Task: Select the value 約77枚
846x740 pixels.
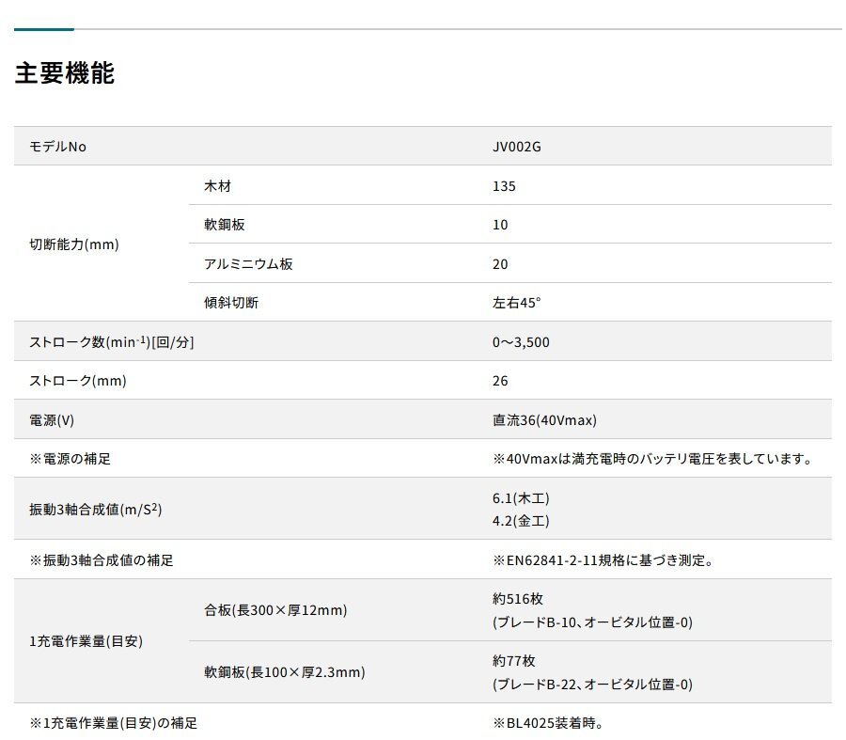Action: tap(513, 661)
